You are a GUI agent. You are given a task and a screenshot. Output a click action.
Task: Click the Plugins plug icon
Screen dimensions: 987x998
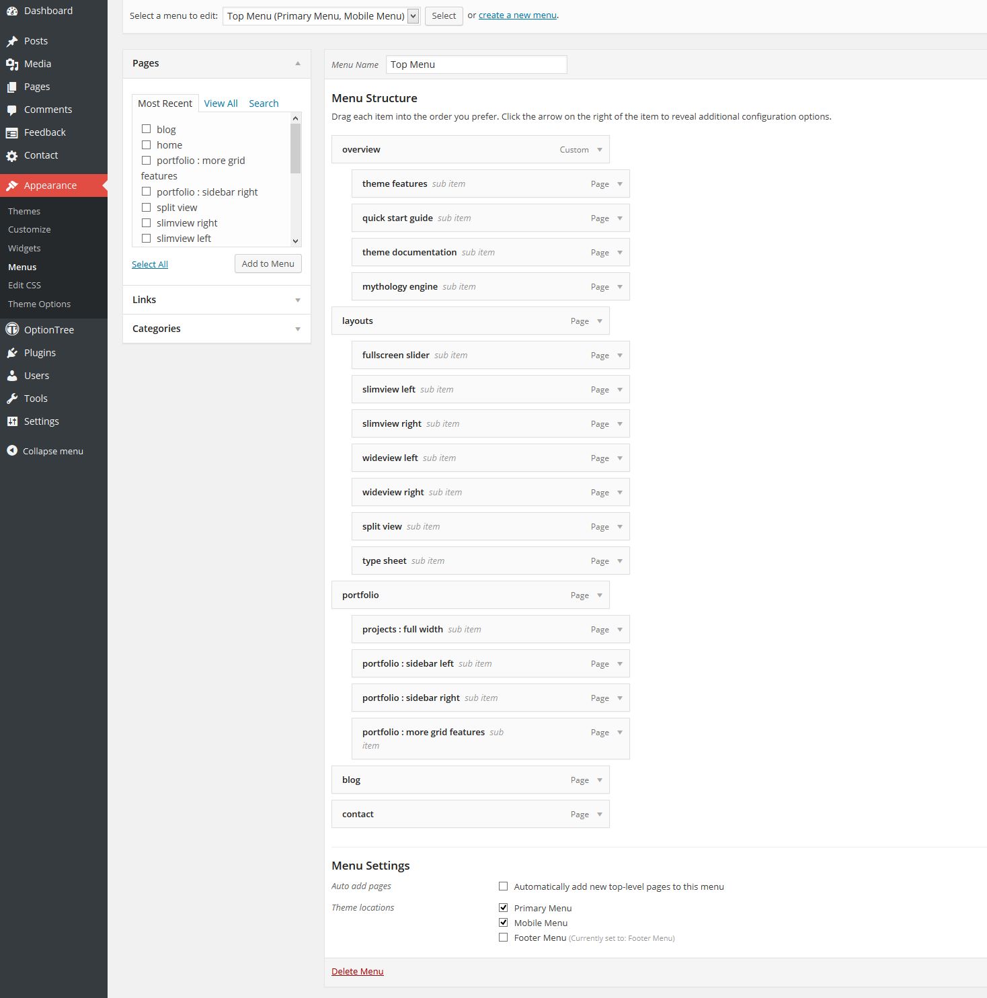point(12,353)
